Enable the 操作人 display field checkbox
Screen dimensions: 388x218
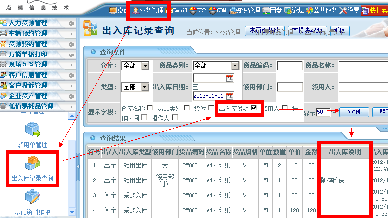tap(174, 118)
